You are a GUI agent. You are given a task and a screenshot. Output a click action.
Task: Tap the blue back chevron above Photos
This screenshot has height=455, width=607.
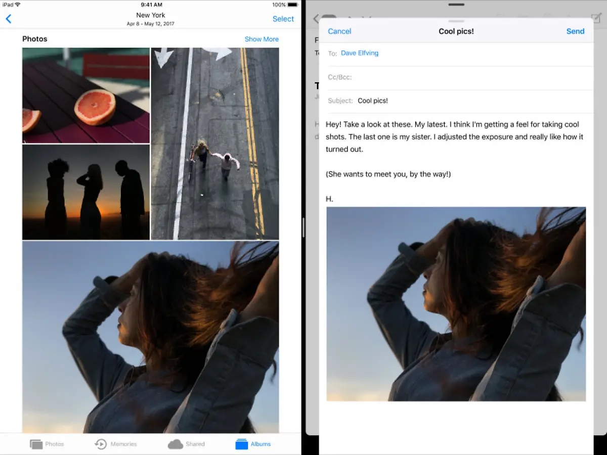point(8,19)
